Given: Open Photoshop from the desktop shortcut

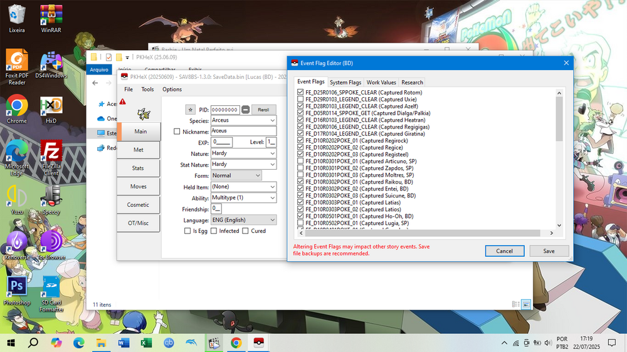Looking at the screenshot, I should click(16, 288).
